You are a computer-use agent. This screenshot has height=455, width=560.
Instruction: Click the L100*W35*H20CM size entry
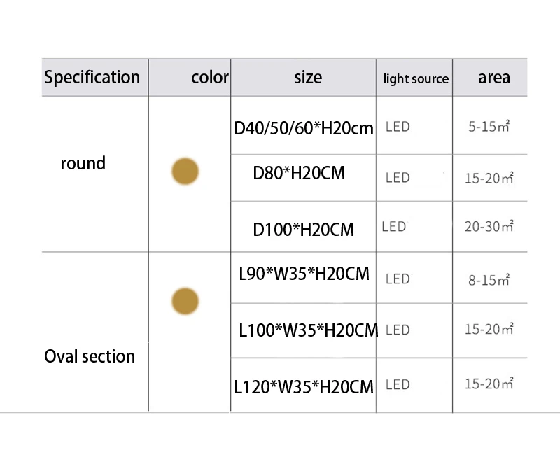click(308, 329)
